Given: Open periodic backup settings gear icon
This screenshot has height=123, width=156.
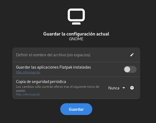Looking at the screenshot, I should (x=132, y=88).
